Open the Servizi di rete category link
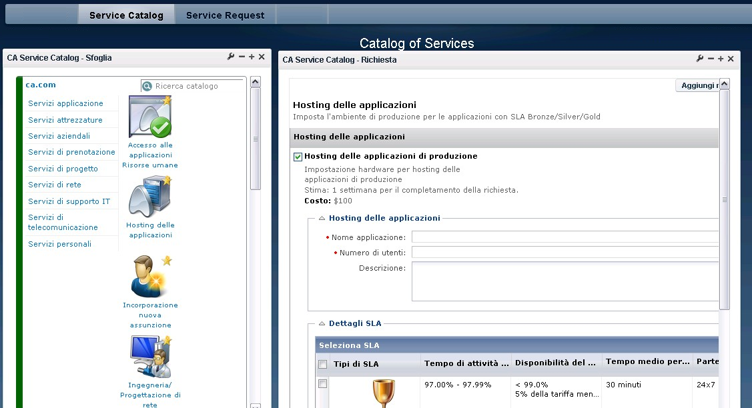 [55, 185]
